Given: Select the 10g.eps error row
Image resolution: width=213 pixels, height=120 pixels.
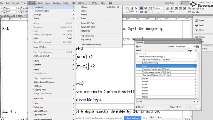Looking at the screenshot, I should 166,88.
